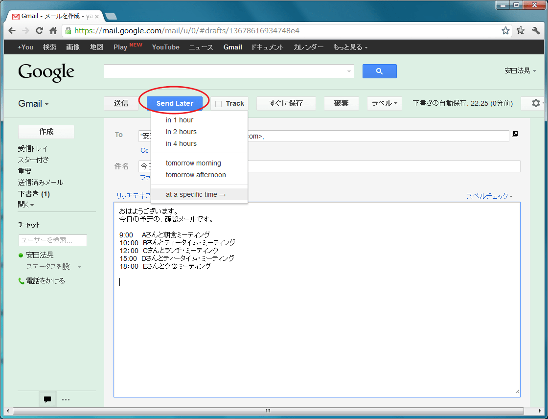Pop out the compose window icon
The width and height of the screenshot is (548, 419).
(515, 134)
